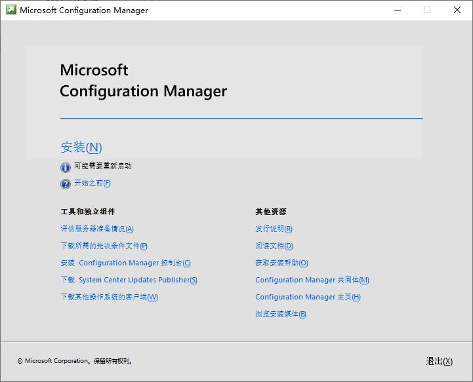The height and width of the screenshot is (382, 473).
Task: Click 下载 System Center Updates Publisher(S)
Action: [129, 280]
